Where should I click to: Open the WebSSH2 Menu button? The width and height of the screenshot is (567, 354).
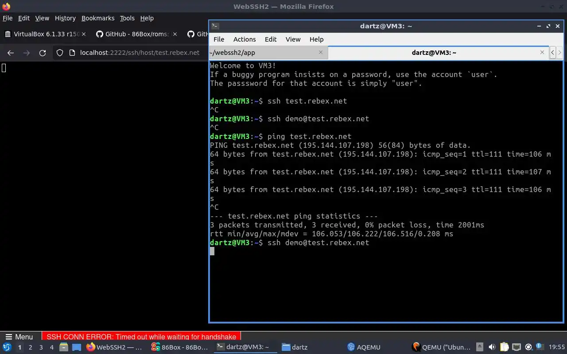click(19, 337)
